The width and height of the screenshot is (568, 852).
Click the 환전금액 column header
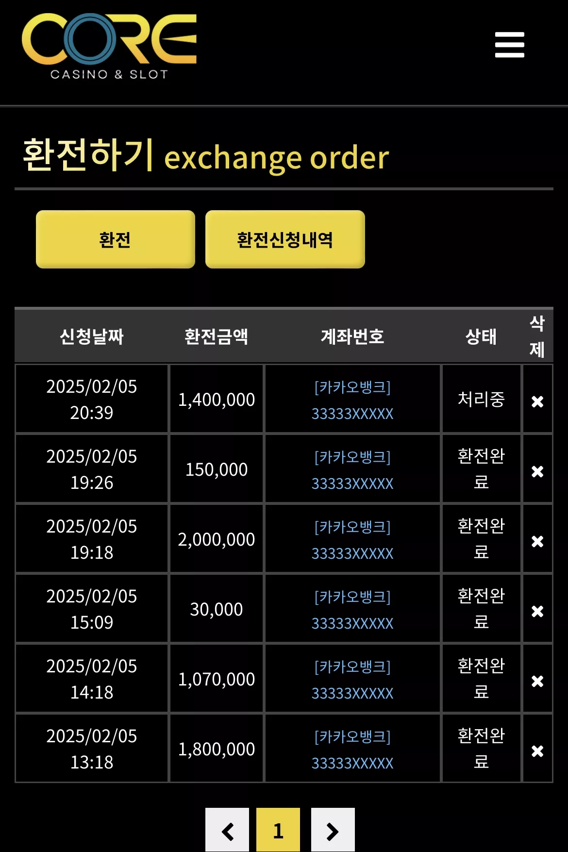[217, 336]
